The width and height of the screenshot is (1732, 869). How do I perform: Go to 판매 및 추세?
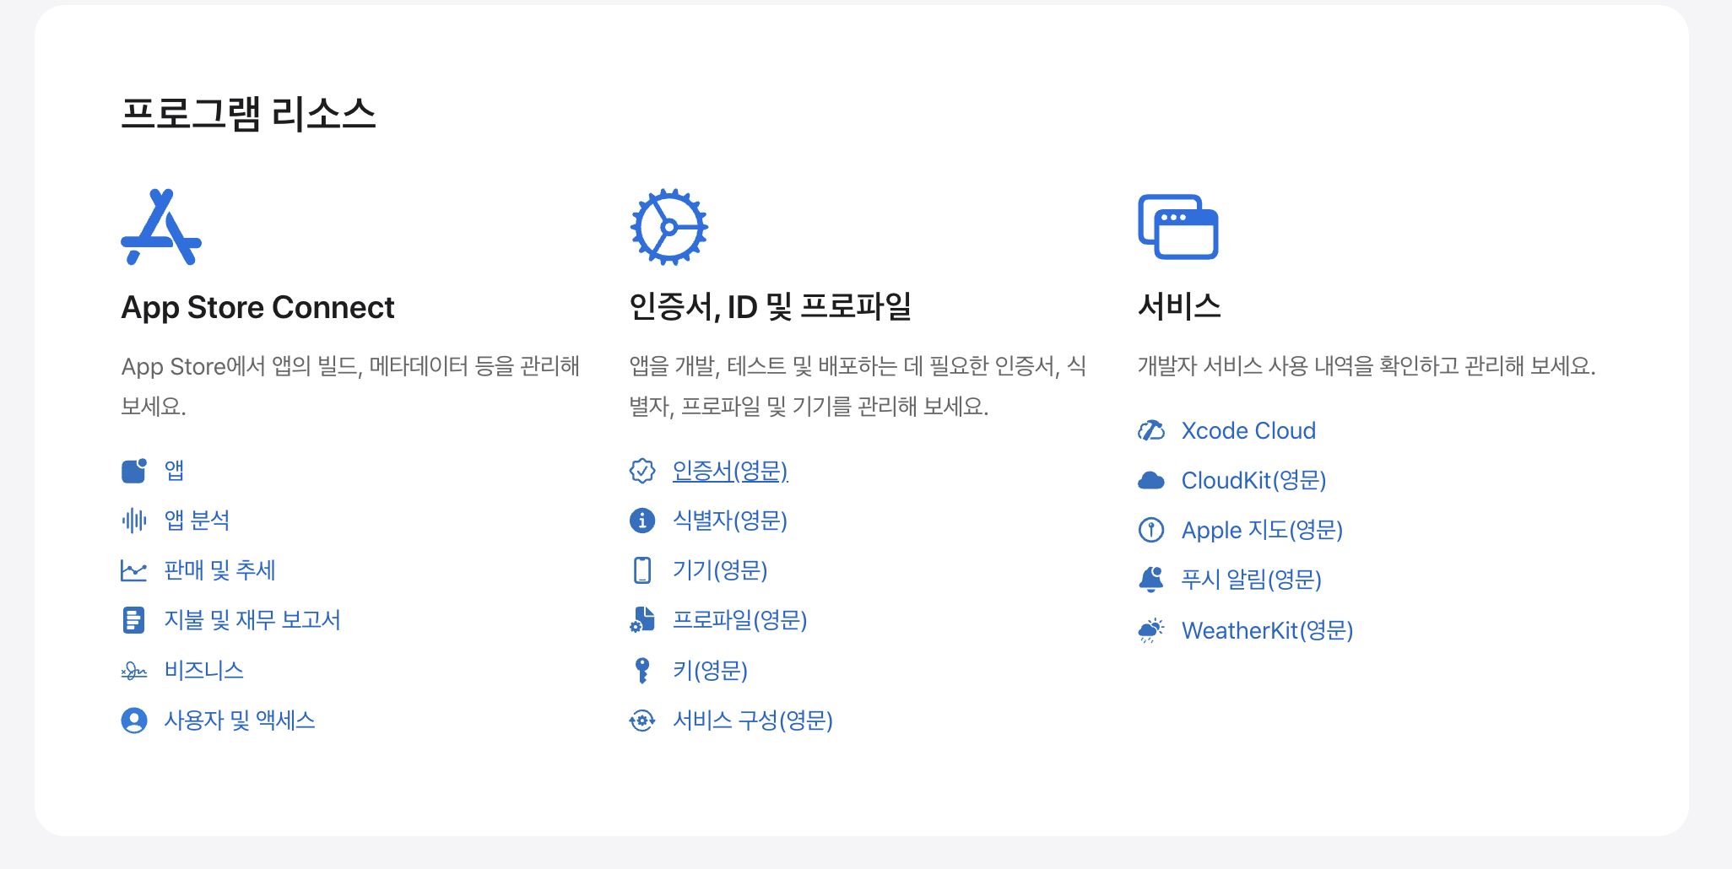tap(219, 570)
